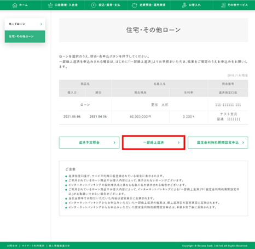255x249 pixels.
Task: Click arrow on the 返済予定照会 button
Action: click(x=114, y=143)
